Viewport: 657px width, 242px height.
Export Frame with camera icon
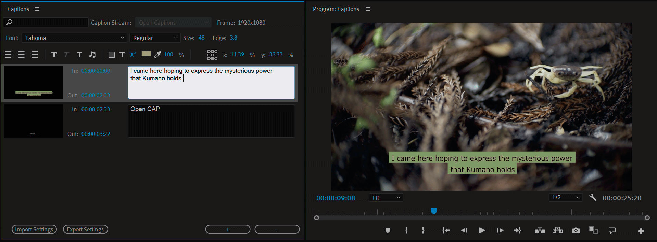click(576, 230)
